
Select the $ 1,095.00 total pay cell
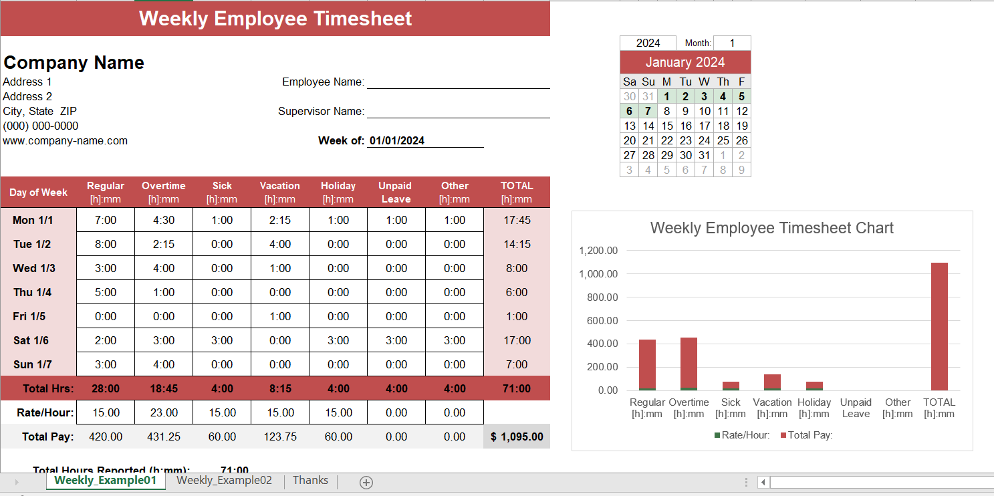pos(517,437)
